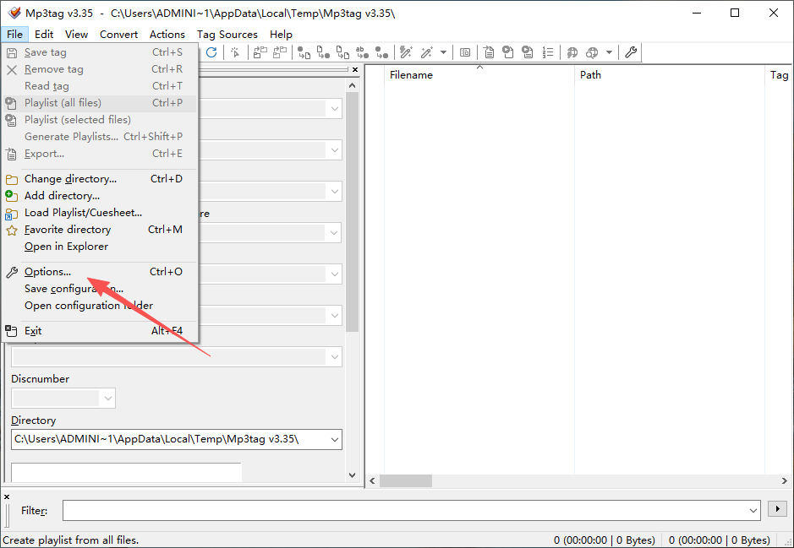Click the Auto-numbering wizard toolbar icon
The width and height of the screenshot is (794, 548).
coord(547,52)
